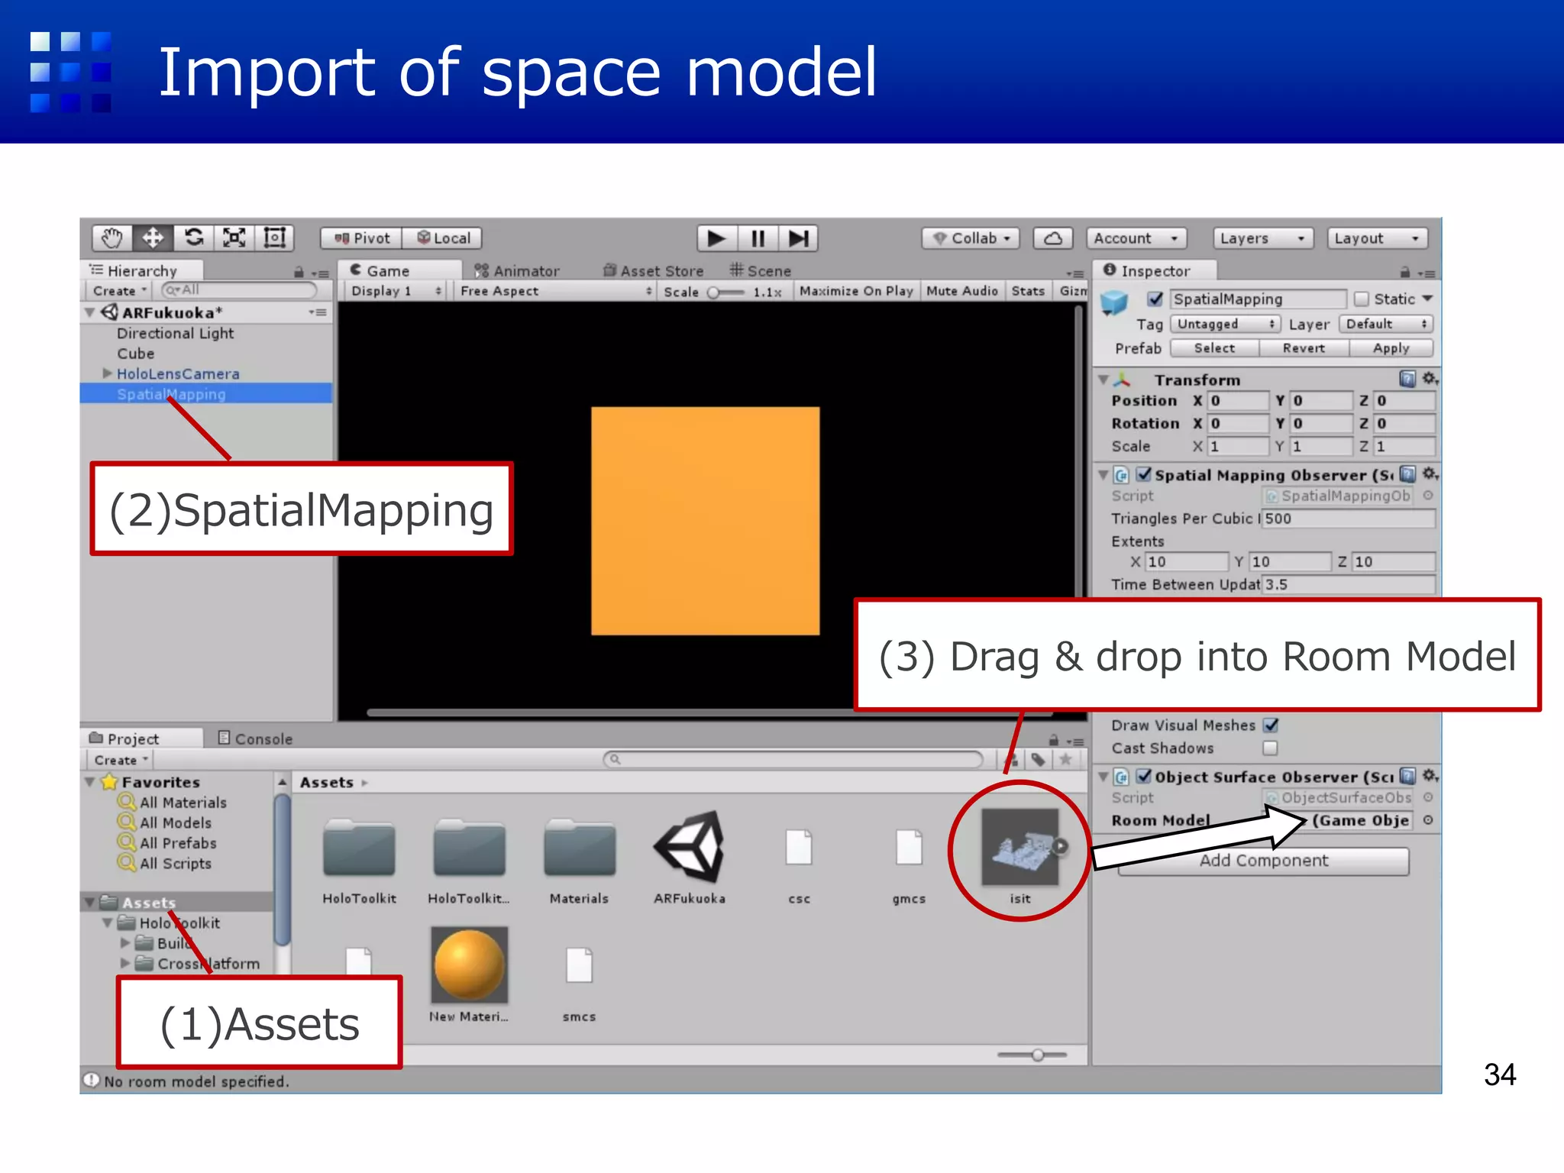This screenshot has height=1173, width=1564.
Task: Open Transform component gear settings
Action: pos(1430,379)
